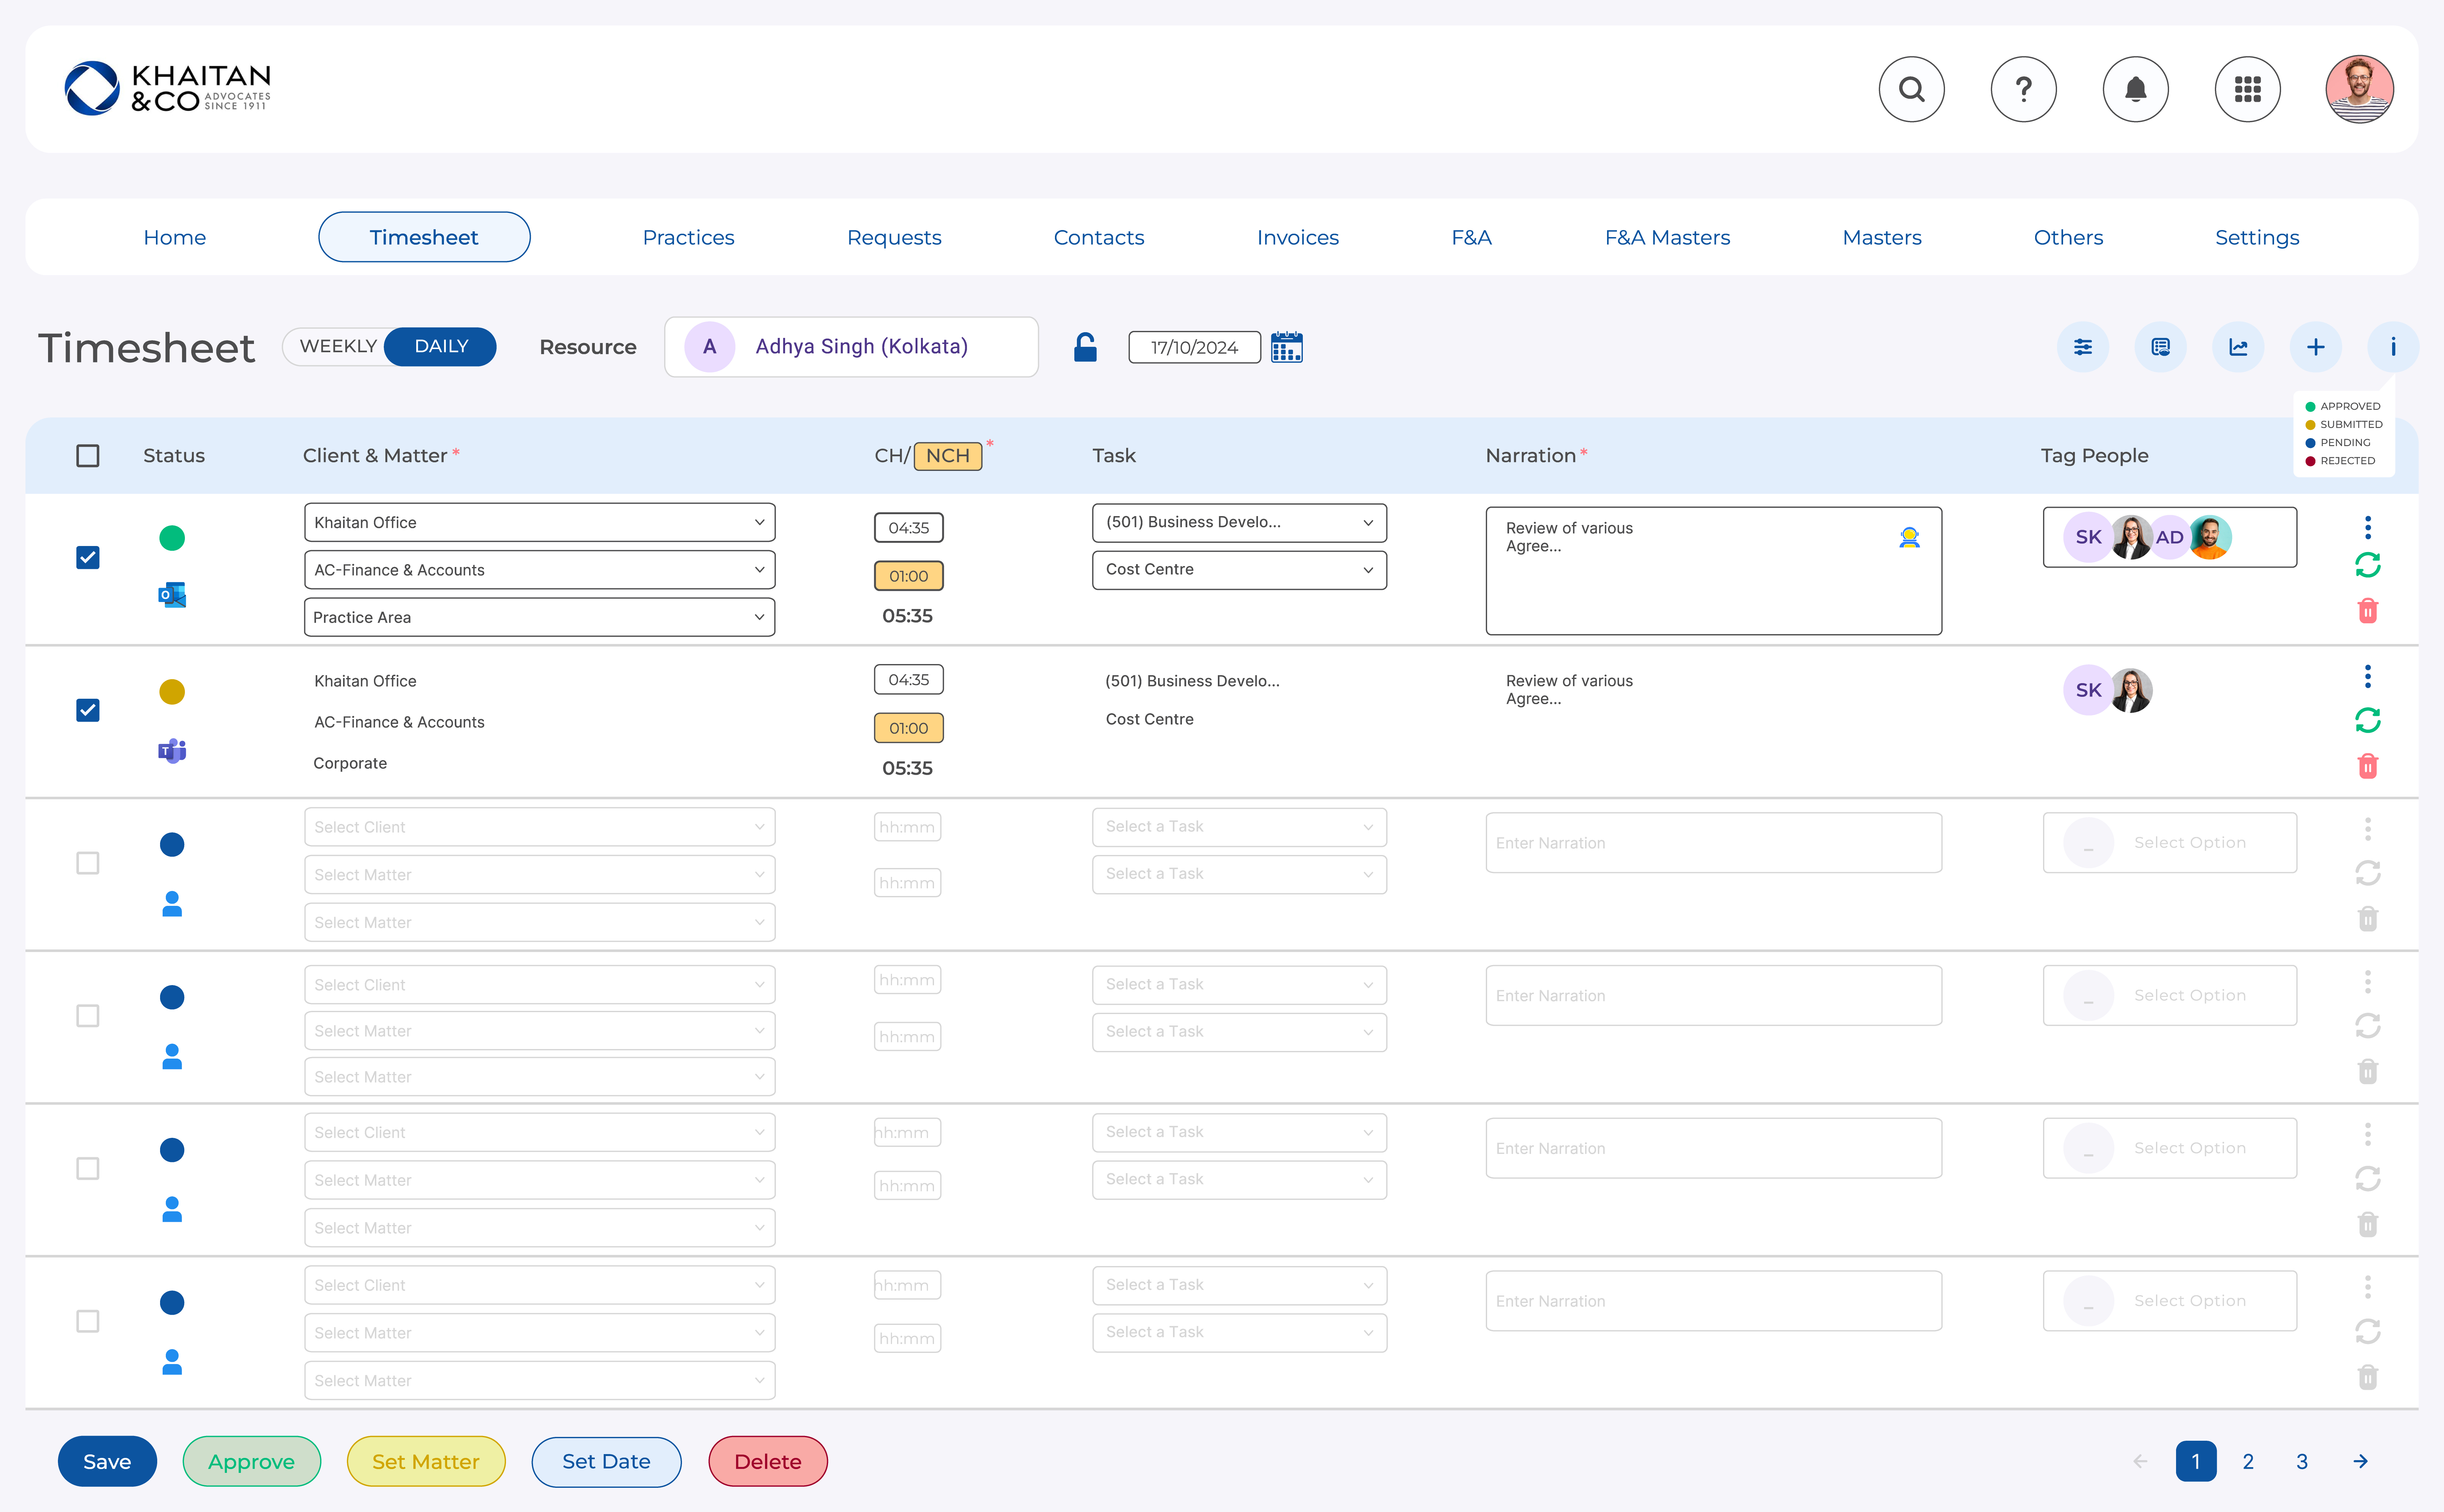Image resolution: width=2444 pixels, height=1512 pixels.
Task: Switch to WEEKLY view toggle
Action: 338,346
